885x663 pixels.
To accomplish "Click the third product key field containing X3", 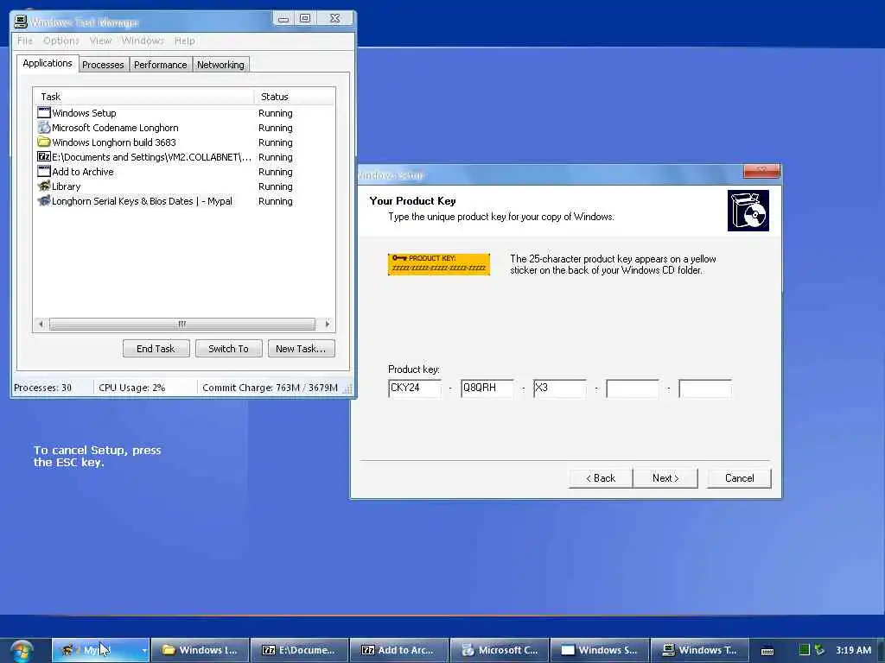I will [560, 388].
